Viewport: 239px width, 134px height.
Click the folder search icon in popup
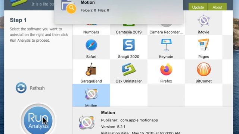68,7
